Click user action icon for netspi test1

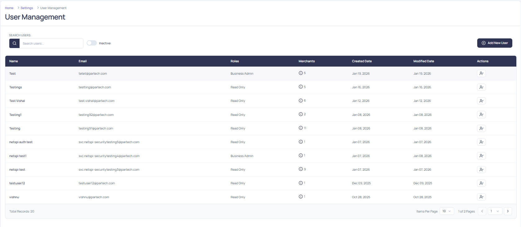[x=481, y=156]
